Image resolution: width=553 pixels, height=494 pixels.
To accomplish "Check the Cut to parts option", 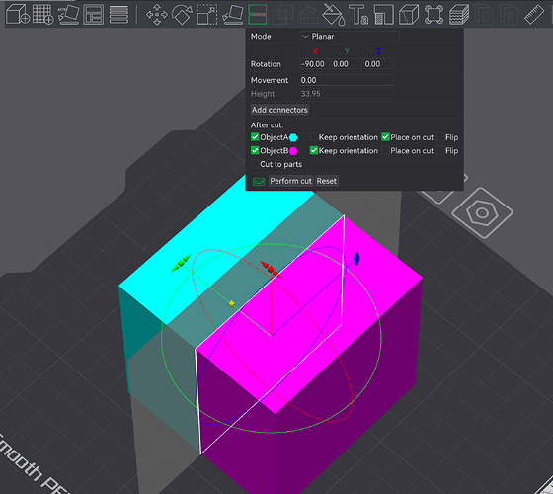I will (x=255, y=164).
